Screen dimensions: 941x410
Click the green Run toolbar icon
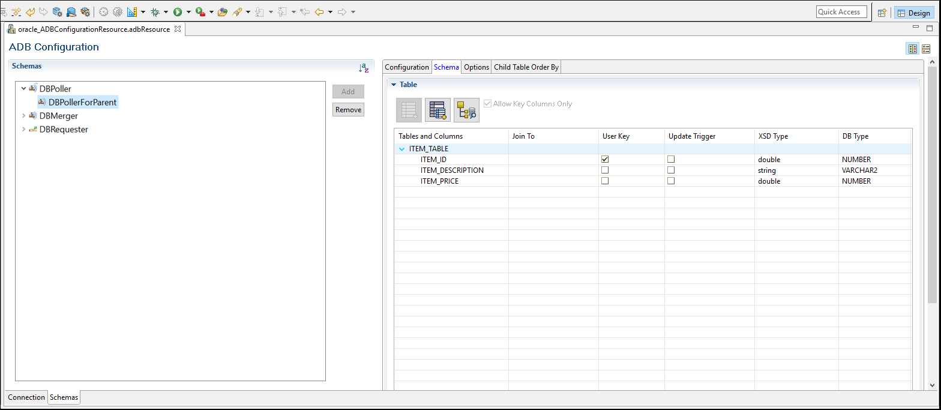click(178, 11)
